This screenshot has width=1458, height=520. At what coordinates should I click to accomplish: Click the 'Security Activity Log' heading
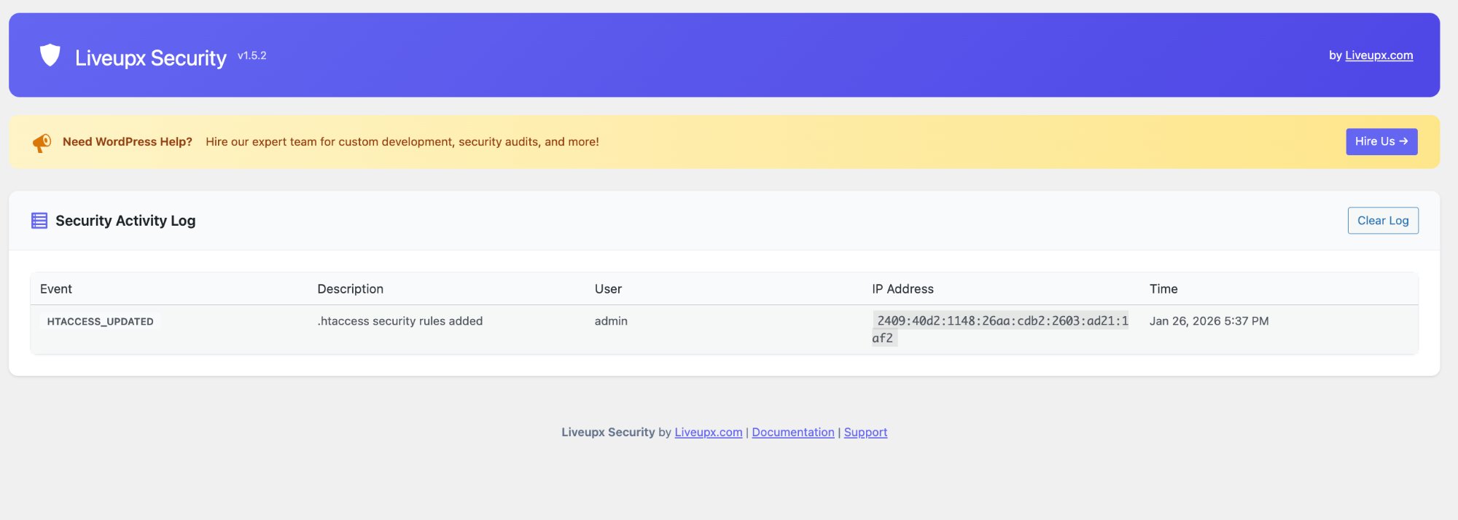coord(125,221)
